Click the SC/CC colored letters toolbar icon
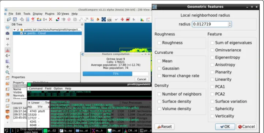Viewport: 264px width, 133px height. [92, 19]
